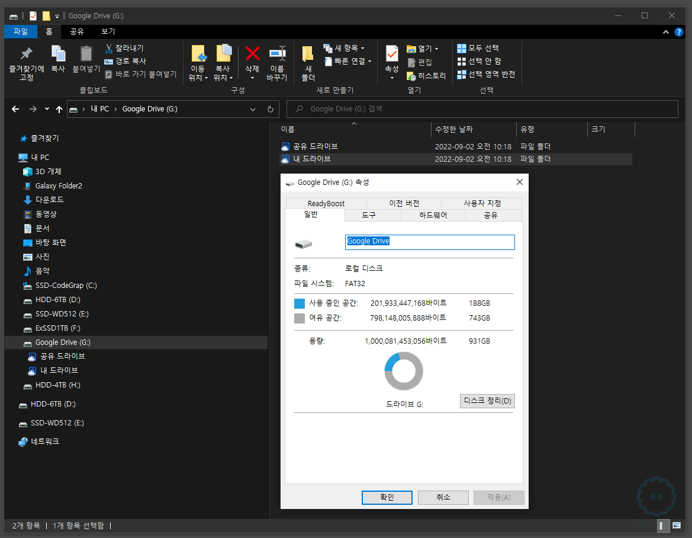
Task: Click the Paste (붙여넣기) ribbon icon
Action: click(x=86, y=55)
